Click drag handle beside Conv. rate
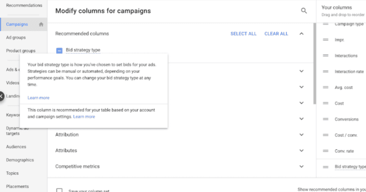 pyautogui.click(x=325, y=151)
